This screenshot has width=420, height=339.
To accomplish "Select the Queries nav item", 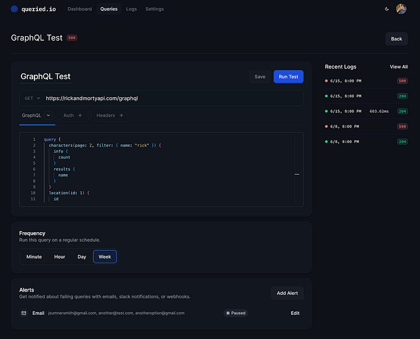I will coord(109,9).
